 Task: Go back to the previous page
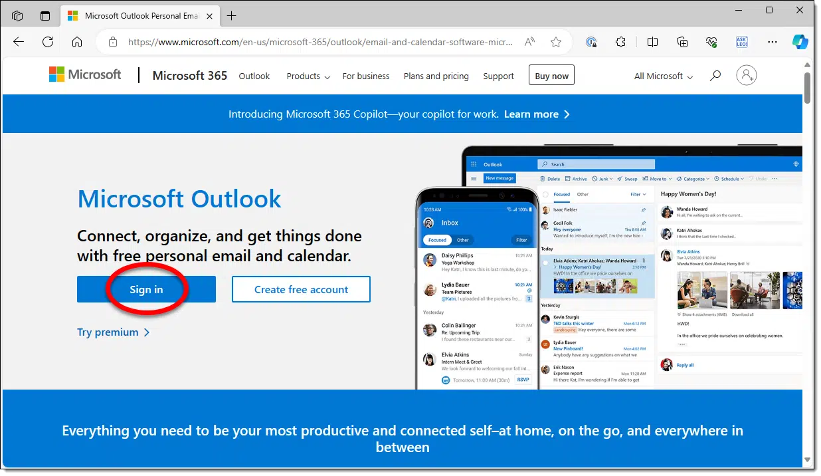19,42
